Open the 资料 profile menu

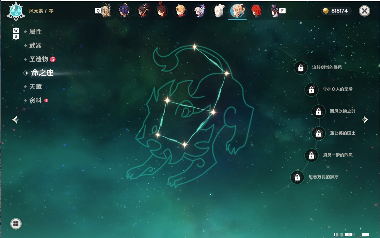coord(35,100)
